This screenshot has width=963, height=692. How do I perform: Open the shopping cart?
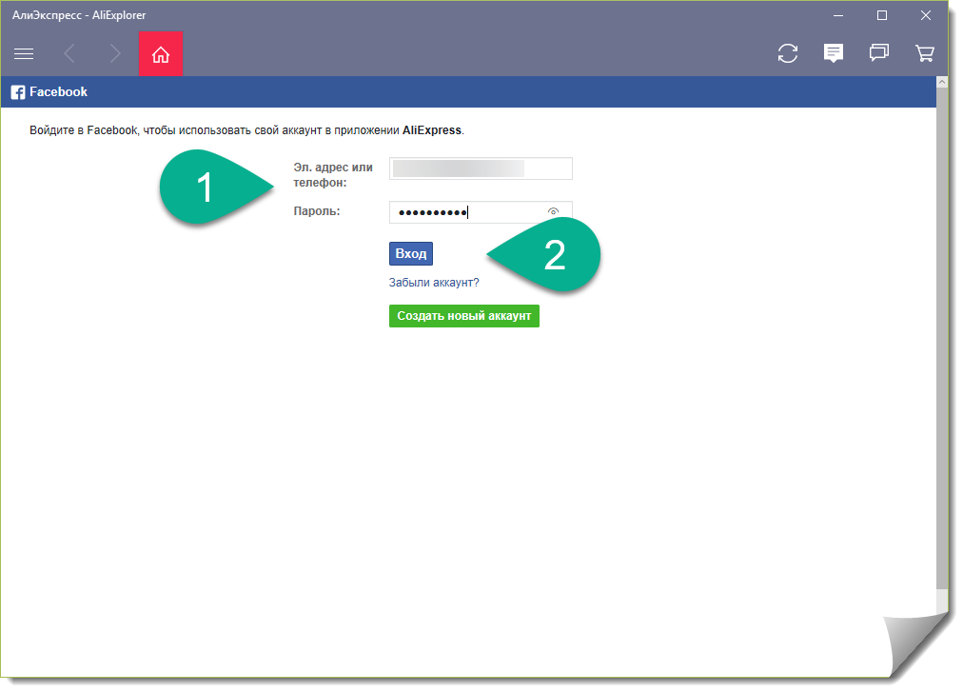(924, 54)
